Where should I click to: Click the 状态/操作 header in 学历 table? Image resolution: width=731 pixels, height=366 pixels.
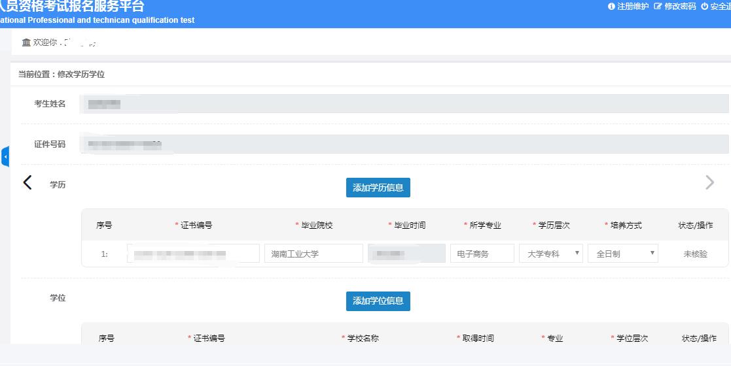pos(696,225)
